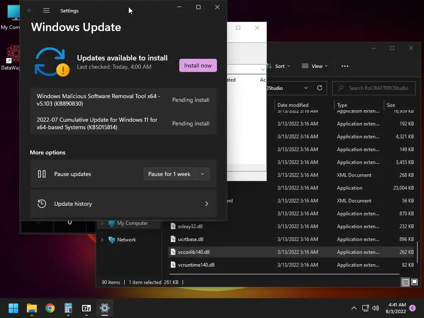
Task: Switch Explorer to details view icon
Action: pyautogui.click(x=406, y=282)
